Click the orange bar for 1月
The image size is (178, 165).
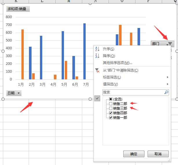click(23, 54)
